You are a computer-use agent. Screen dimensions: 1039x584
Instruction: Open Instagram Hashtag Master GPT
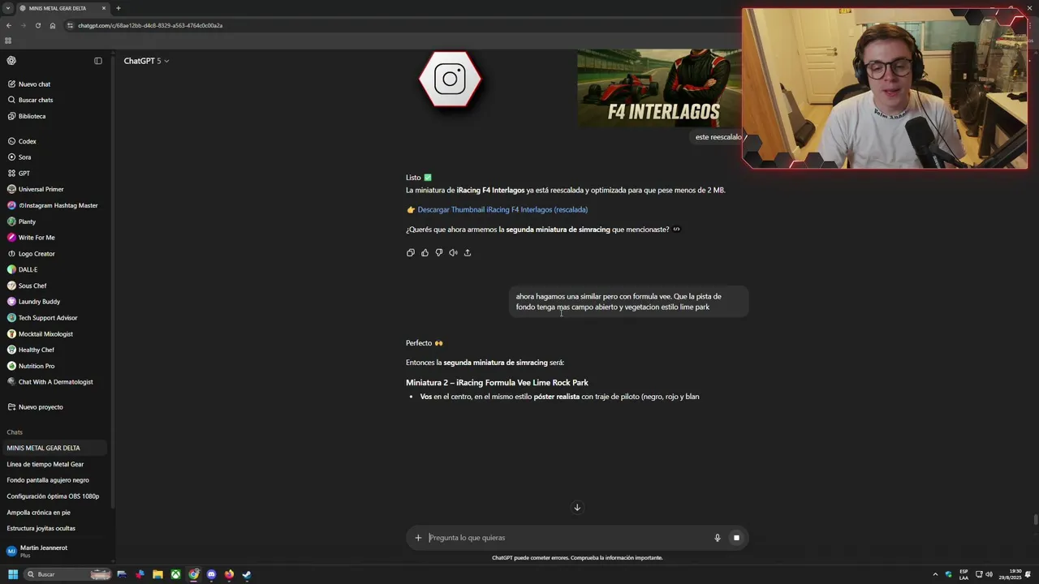click(58, 205)
